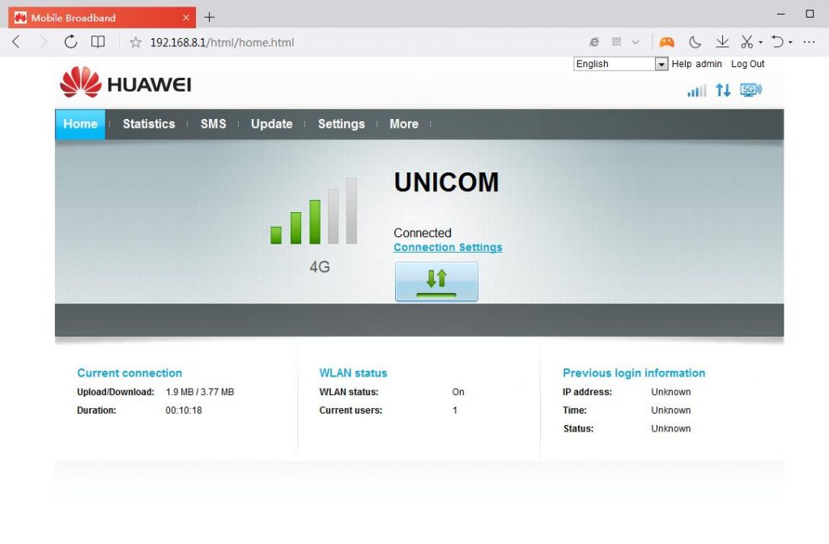Enable browser dark mode with the moon icon
Viewport: 829px width, 544px height.
tap(695, 41)
